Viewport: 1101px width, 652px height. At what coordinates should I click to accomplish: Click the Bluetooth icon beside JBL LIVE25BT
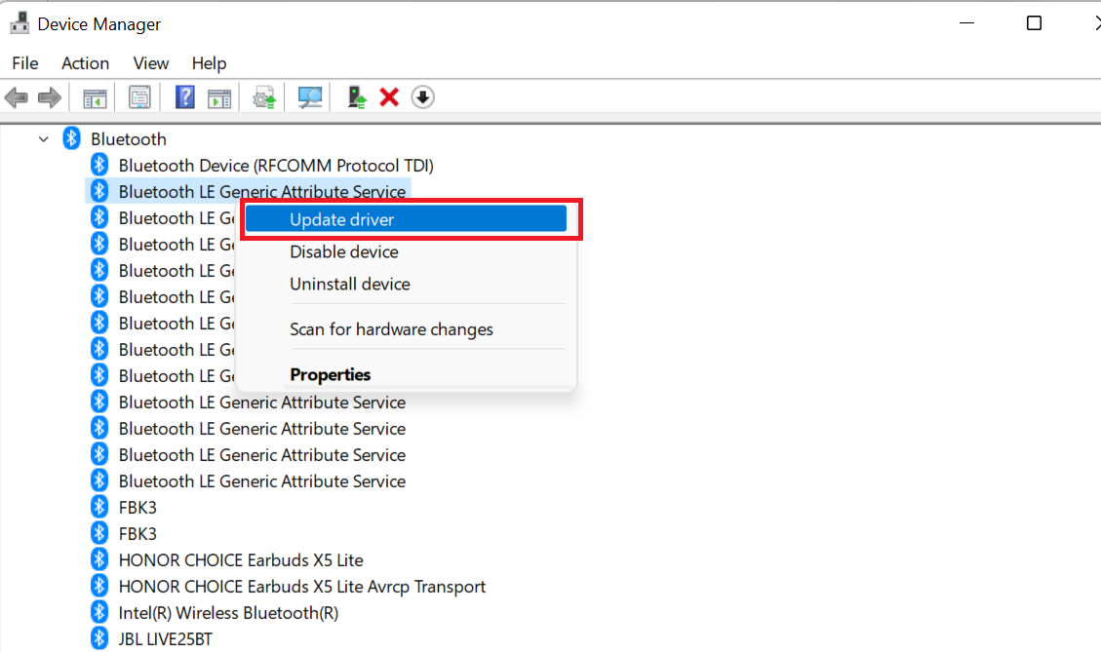[x=99, y=638]
